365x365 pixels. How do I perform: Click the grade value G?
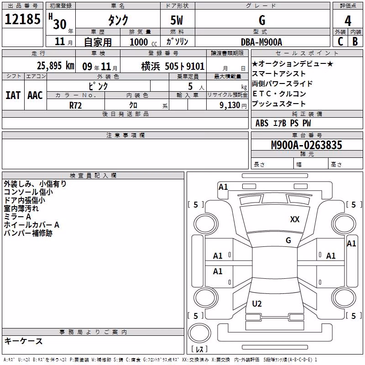click(262, 20)
